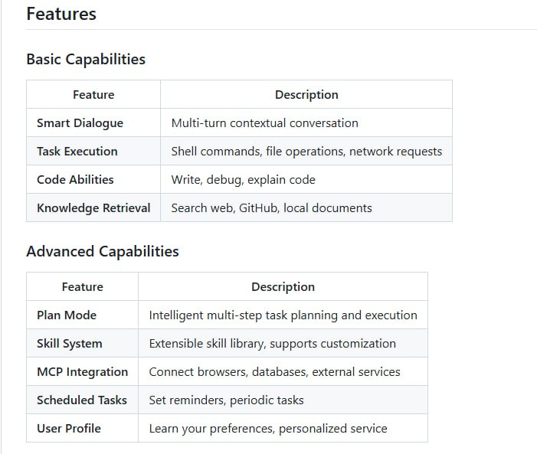Click the Connect browsers, databases description

click(274, 371)
